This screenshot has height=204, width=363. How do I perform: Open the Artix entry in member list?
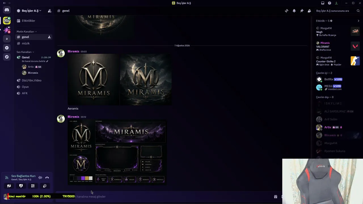pos(337,127)
